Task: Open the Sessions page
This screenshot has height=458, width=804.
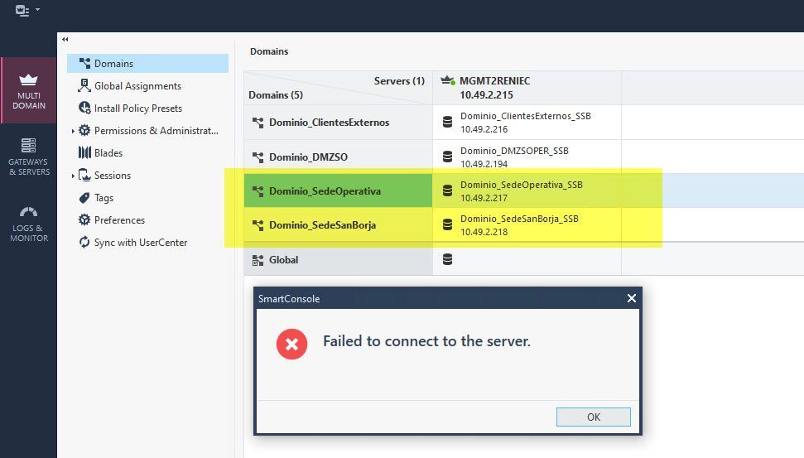Action: pyautogui.click(x=113, y=176)
